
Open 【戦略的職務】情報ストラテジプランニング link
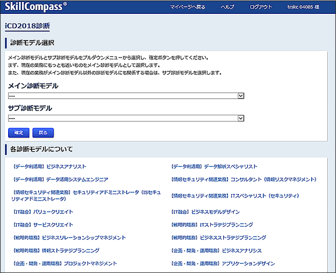click(55, 250)
